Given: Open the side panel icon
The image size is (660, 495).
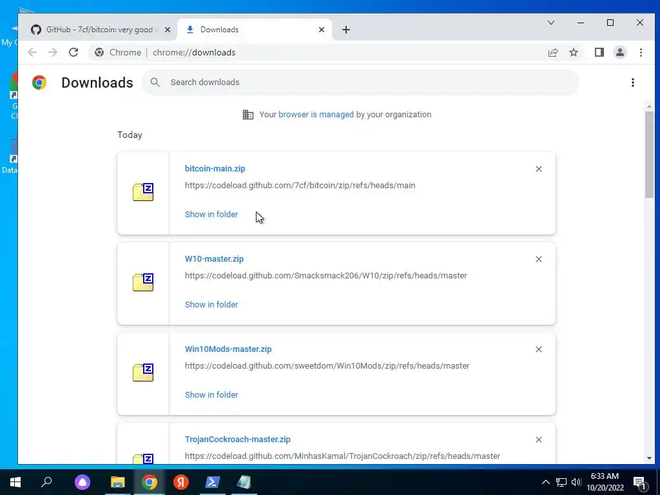Looking at the screenshot, I should pos(599,52).
